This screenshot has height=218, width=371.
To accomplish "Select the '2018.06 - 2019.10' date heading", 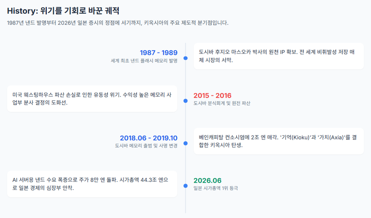I will click(148, 138).
